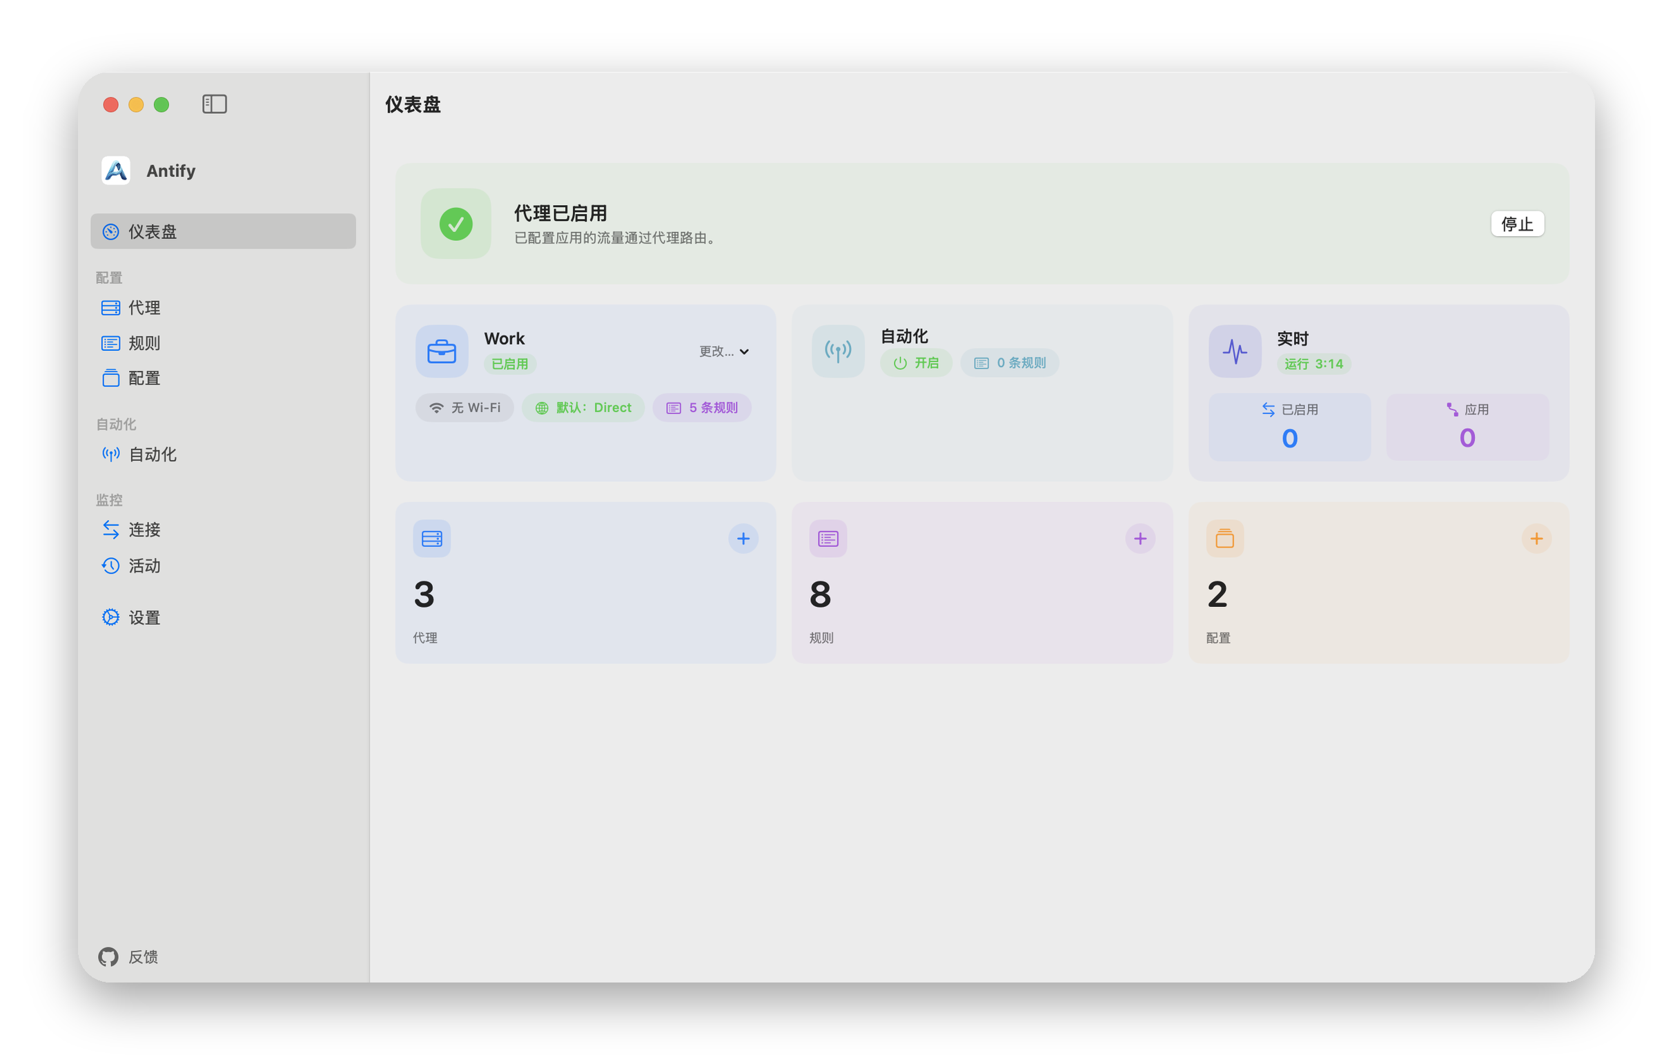Open 设置 from the sidebar
Image resolution: width=1673 pixels, height=1055 pixels.
[x=223, y=617]
